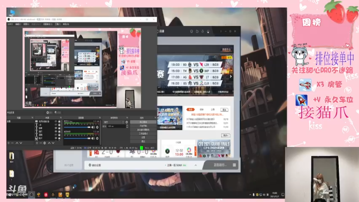Add a new source in OBS
This screenshot has height=202, width=359.
click(37, 143)
